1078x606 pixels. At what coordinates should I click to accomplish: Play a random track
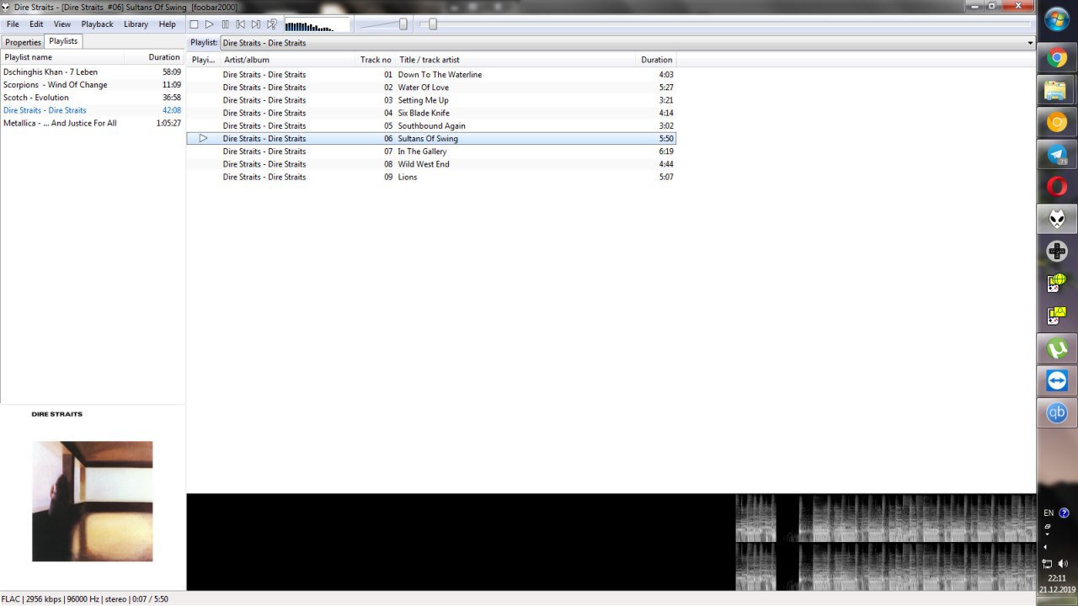tap(272, 24)
